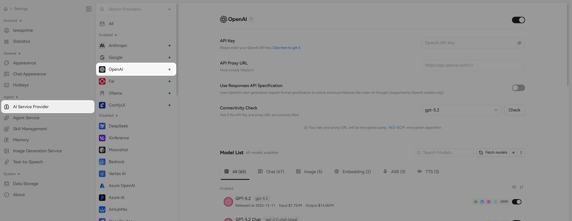Collapse the Account section
Viewport: 572px width, 221px height.
pyautogui.click(x=12, y=21)
